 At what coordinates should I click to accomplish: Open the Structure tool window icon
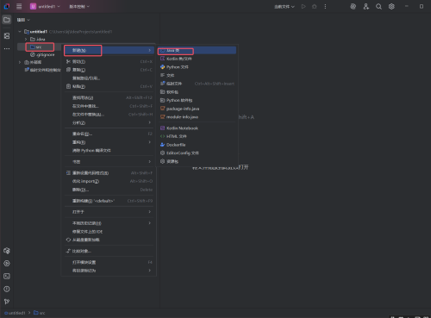(7, 35)
